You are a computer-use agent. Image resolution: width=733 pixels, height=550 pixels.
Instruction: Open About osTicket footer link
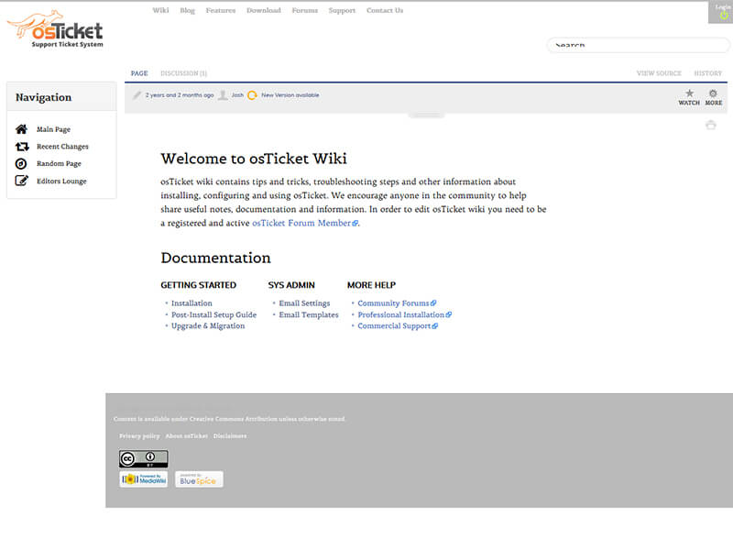[x=187, y=436]
